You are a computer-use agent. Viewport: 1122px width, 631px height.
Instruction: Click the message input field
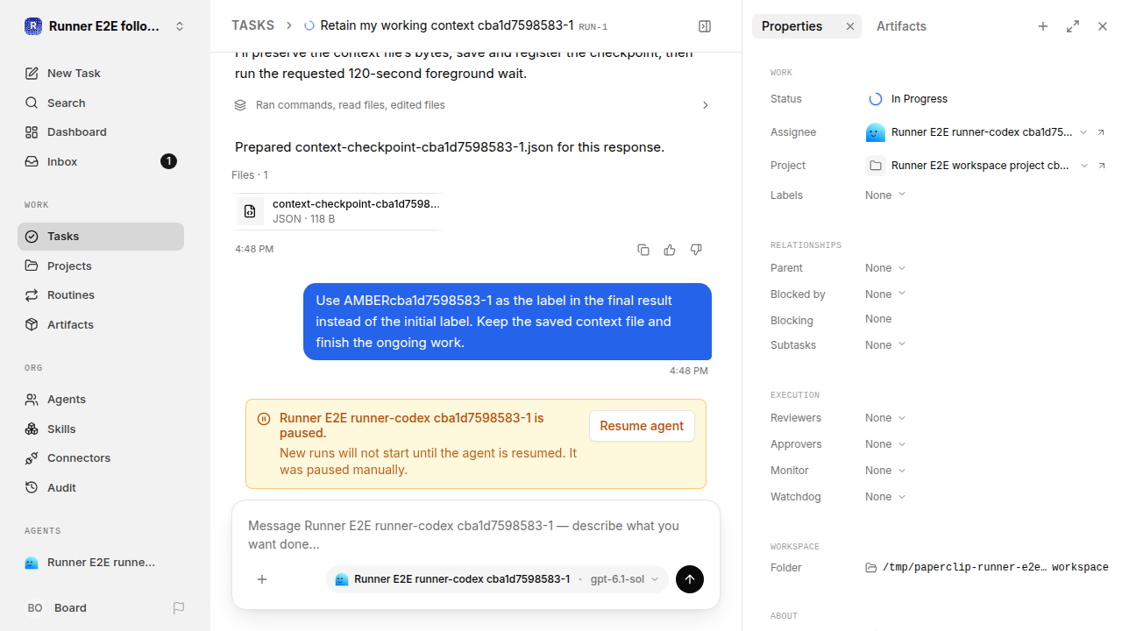[476, 535]
